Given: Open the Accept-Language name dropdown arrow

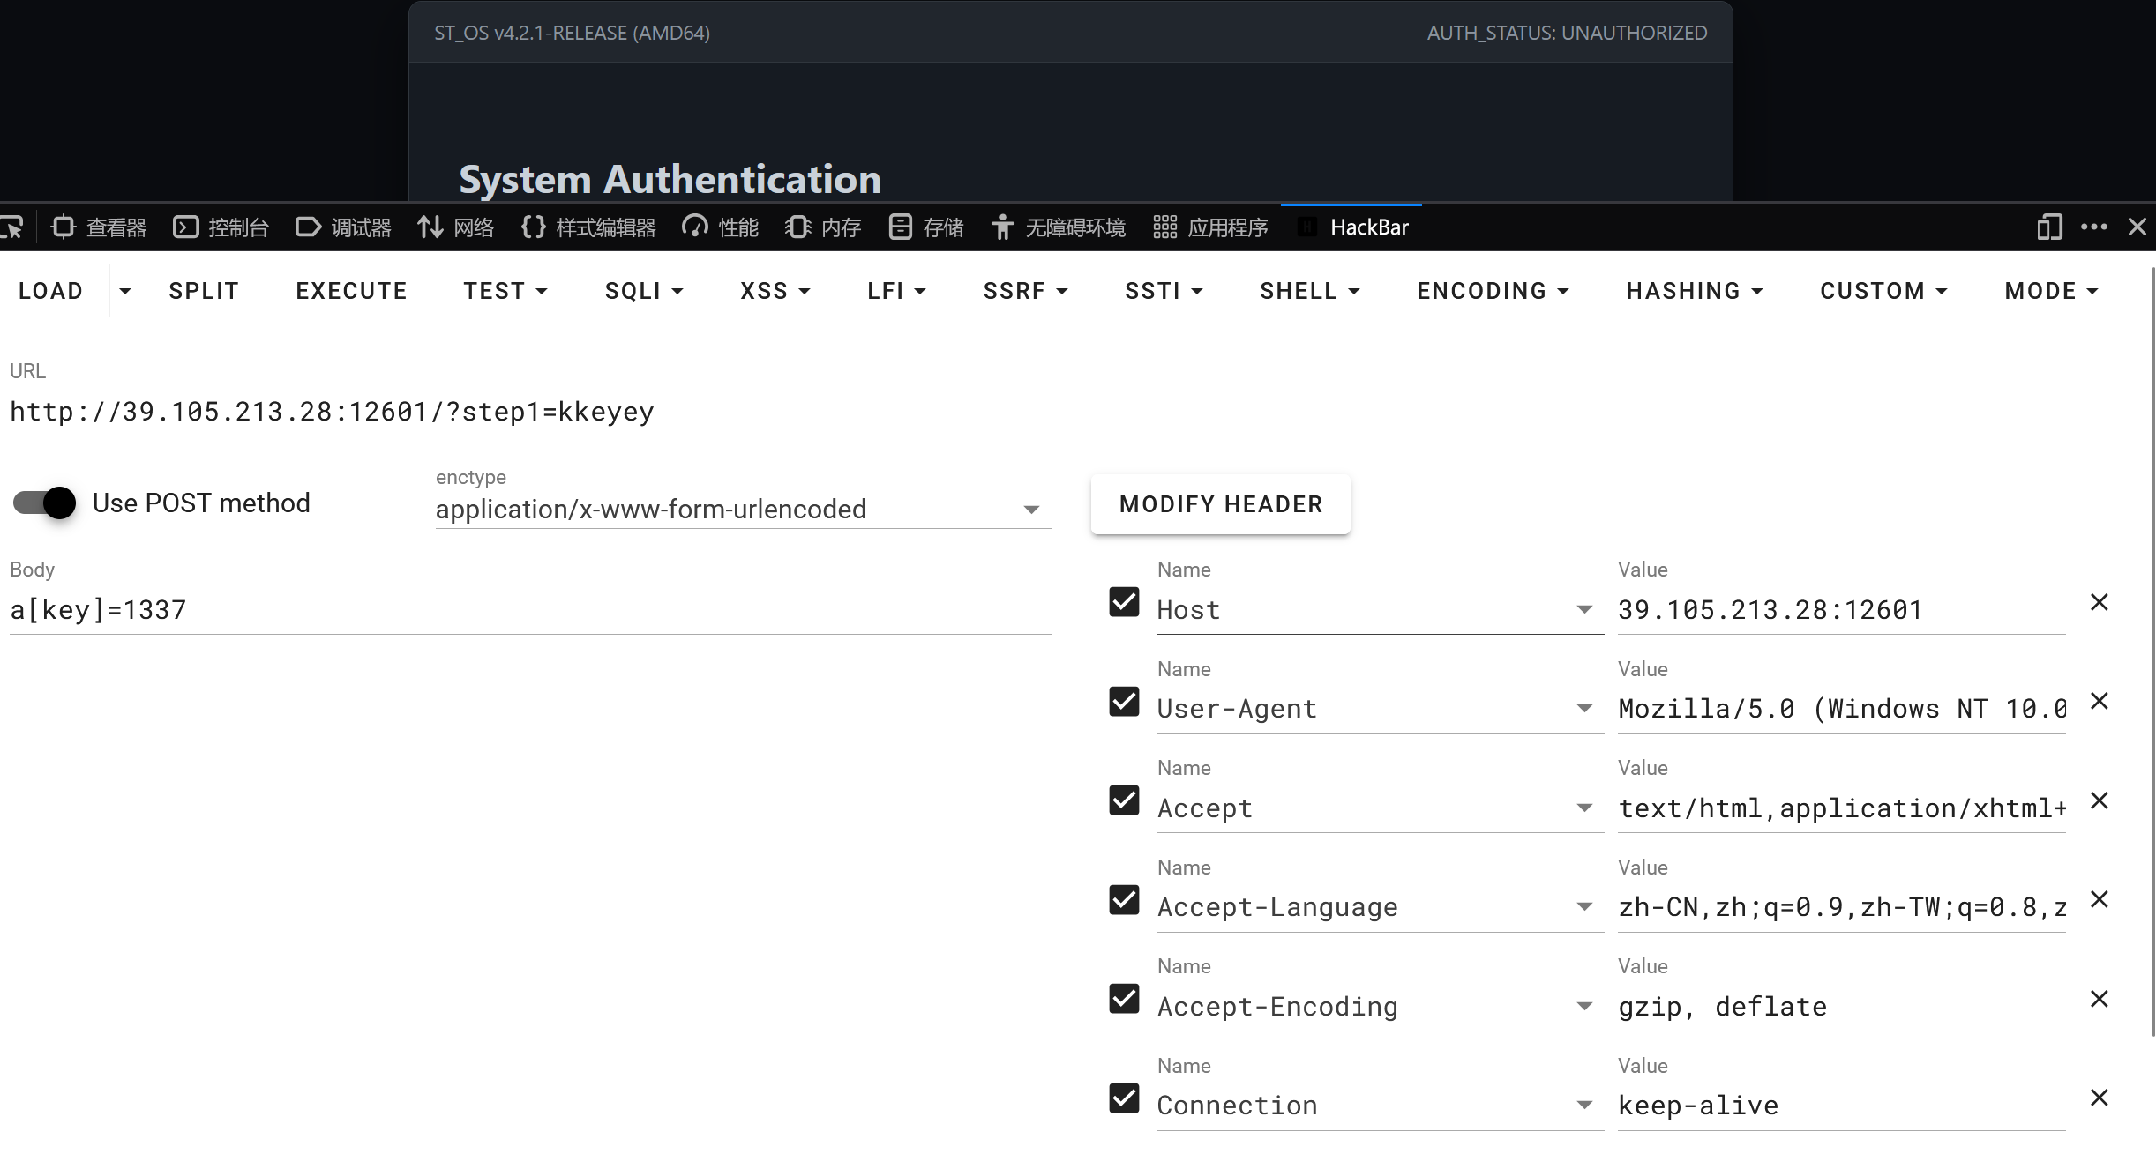Looking at the screenshot, I should (1584, 907).
